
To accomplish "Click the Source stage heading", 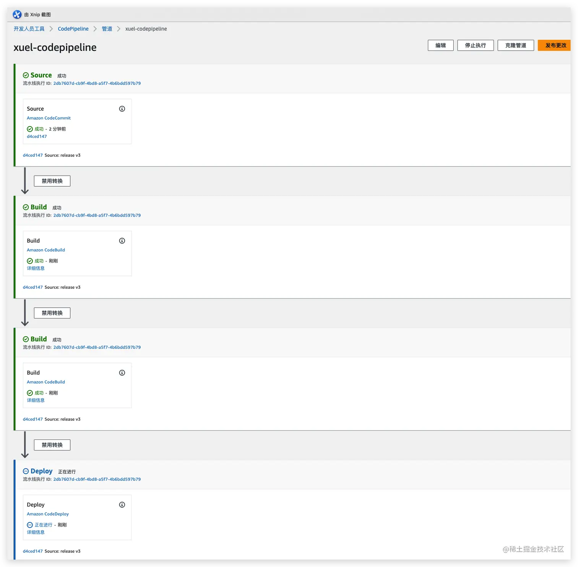I will click(x=41, y=75).
